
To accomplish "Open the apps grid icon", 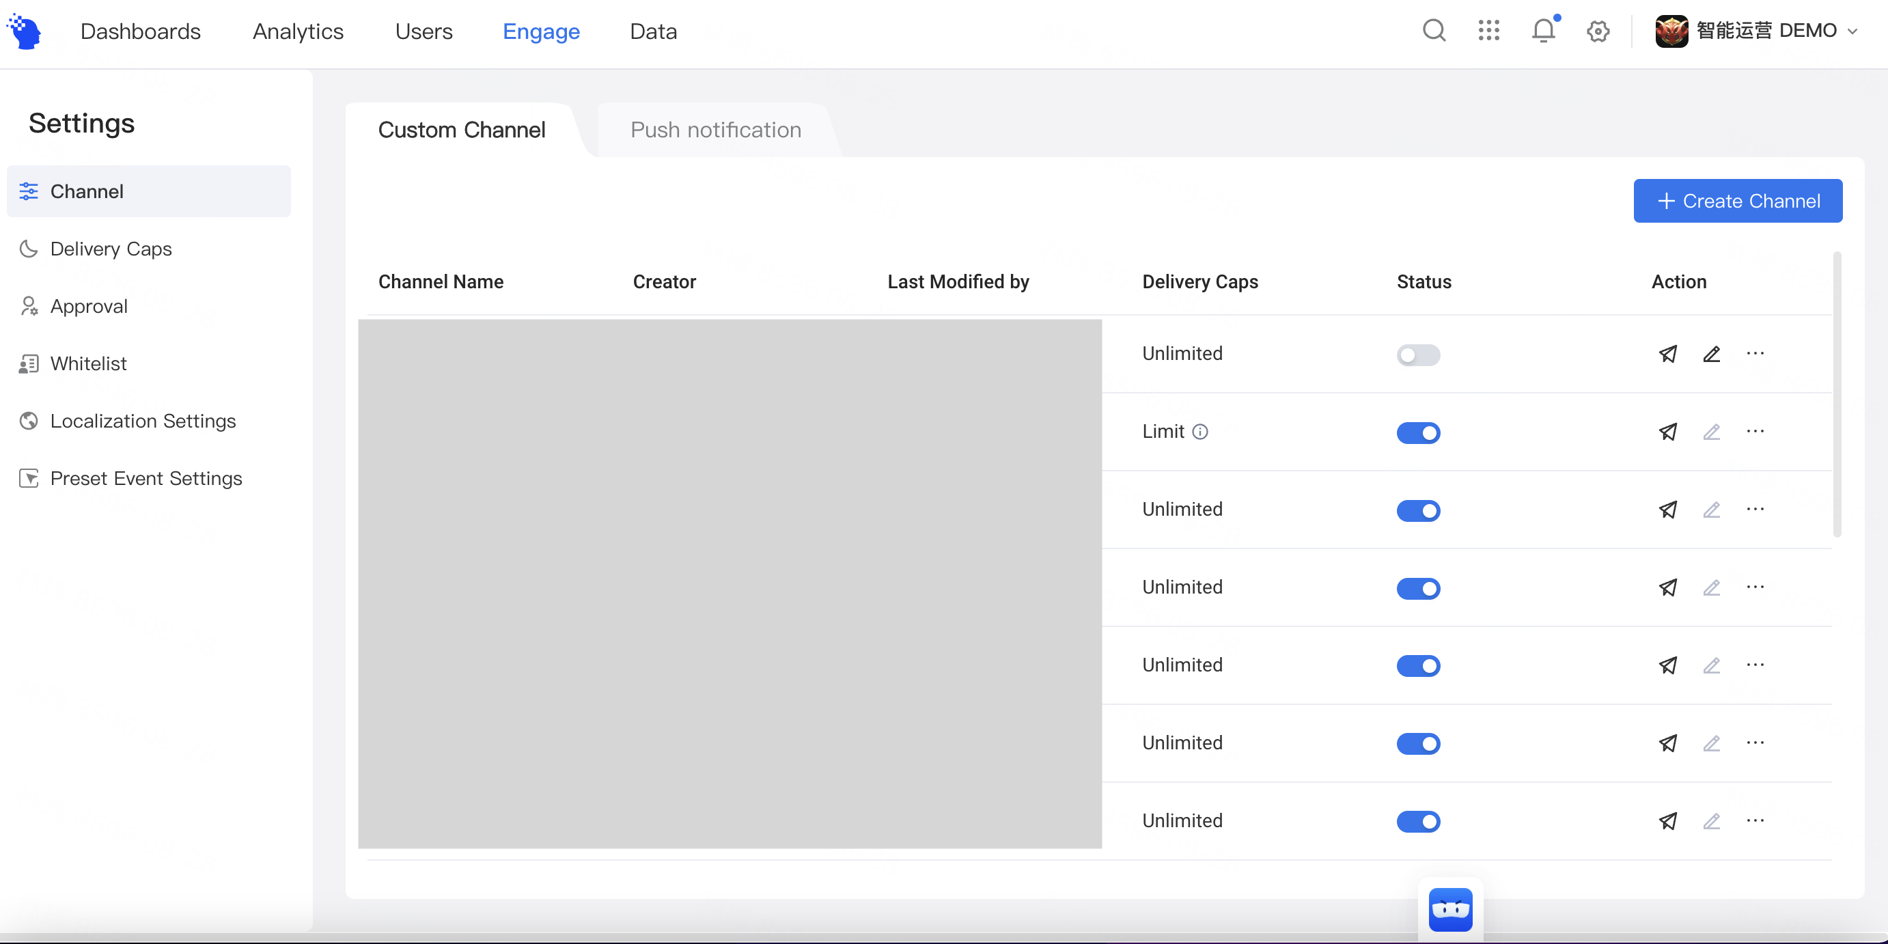I will pyautogui.click(x=1488, y=31).
